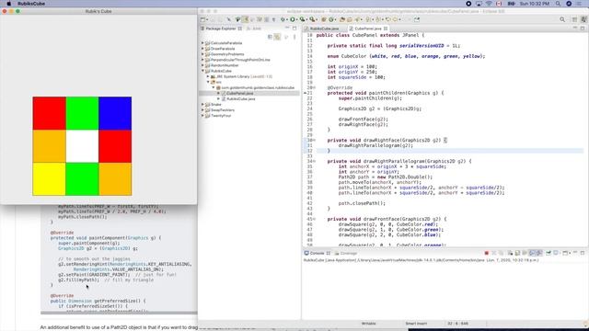Click the yellow square in the cube
This screenshot has width=589, height=331.
tap(49, 179)
